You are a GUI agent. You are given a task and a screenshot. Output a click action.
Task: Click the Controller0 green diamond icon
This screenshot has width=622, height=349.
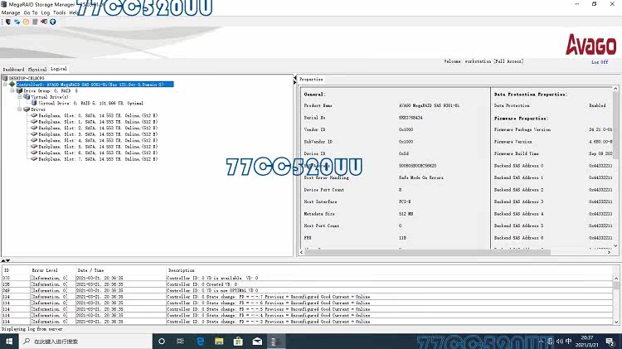(12, 84)
